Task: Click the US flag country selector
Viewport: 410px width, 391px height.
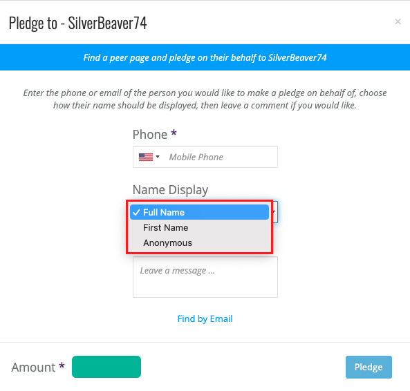Action: 146,157
